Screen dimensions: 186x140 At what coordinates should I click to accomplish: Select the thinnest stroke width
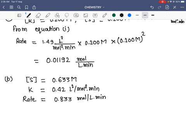pyautogui.click(x=137, y=15)
